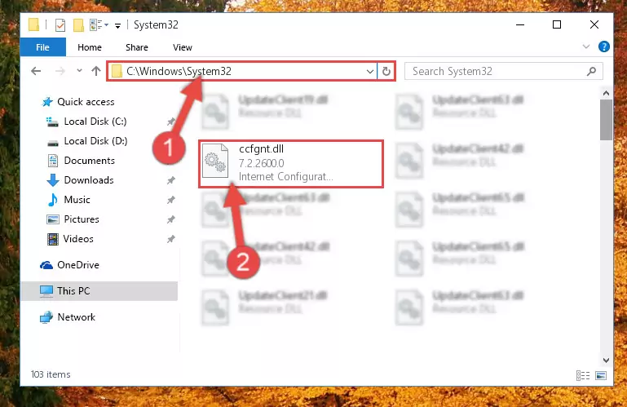Click the Search System32 field
The height and width of the screenshot is (407, 627).
point(503,71)
